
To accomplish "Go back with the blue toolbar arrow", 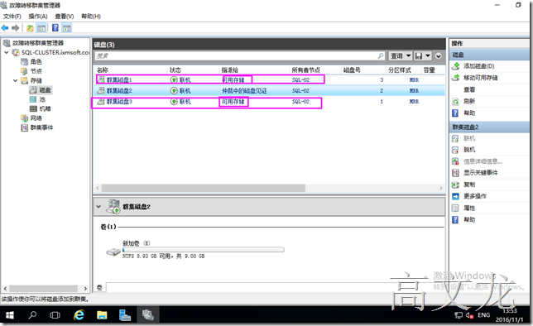I will point(5,28).
